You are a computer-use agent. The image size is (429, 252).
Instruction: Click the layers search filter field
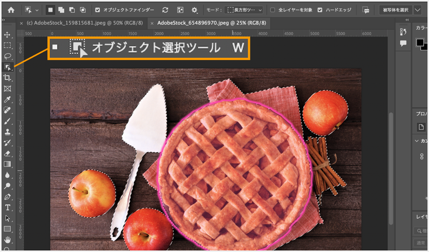pyautogui.click(x=422, y=231)
